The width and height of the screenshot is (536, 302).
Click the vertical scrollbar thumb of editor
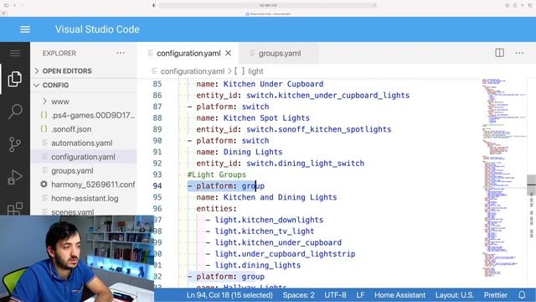pyautogui.click(x=531, y=185)
